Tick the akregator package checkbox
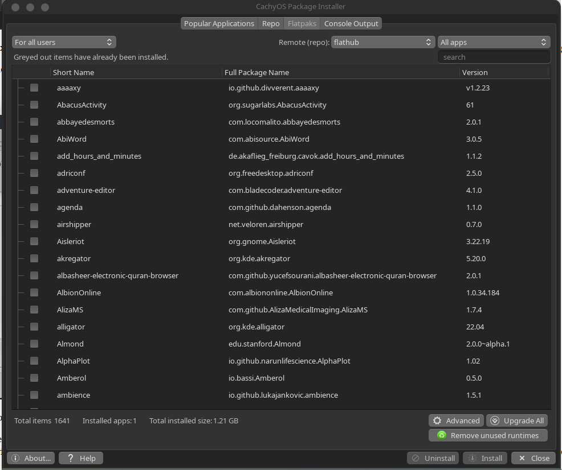Image resolution: width=562 pixels, height=470 pixels. (x=34, y=258)
